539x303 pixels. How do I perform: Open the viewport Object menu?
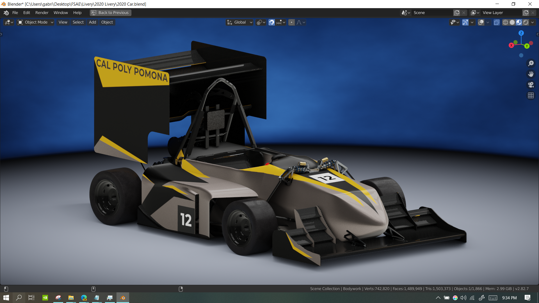coord(107,22)
